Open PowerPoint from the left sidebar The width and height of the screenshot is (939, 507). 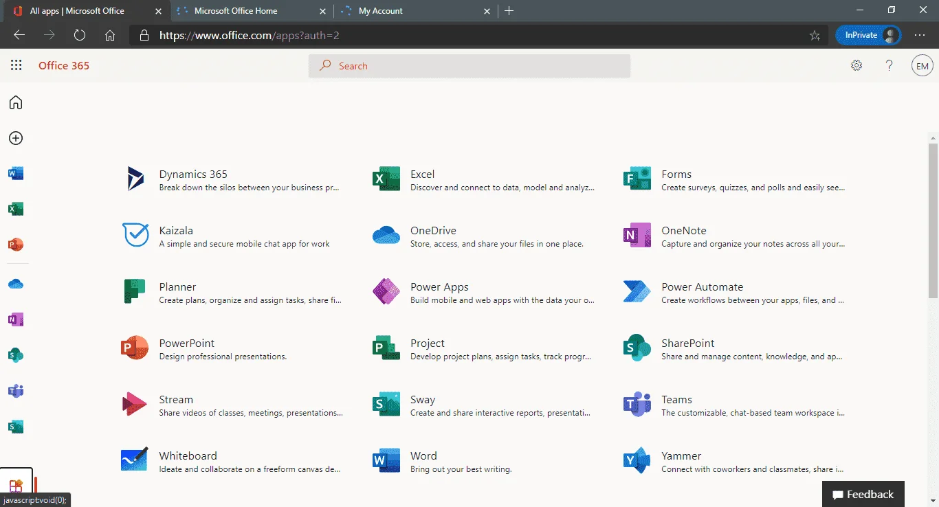click(16, 245)
